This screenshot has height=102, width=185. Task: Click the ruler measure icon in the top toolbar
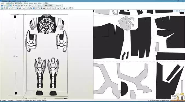pyautogui.click(x=30, y=5)
